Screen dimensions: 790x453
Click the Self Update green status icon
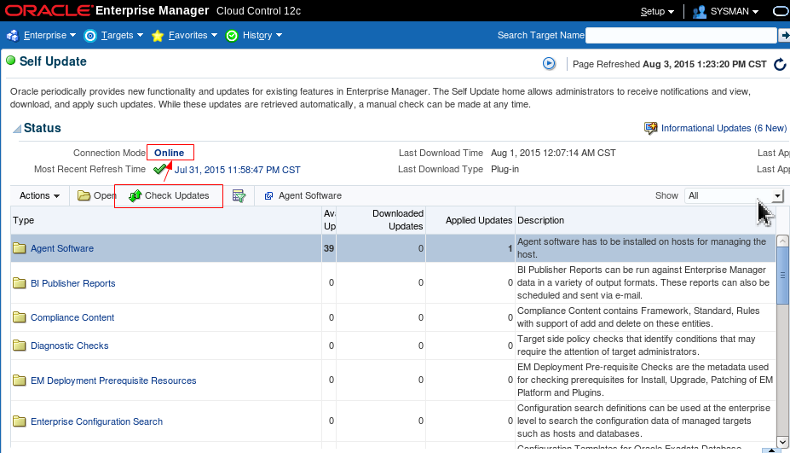[10, 61]
